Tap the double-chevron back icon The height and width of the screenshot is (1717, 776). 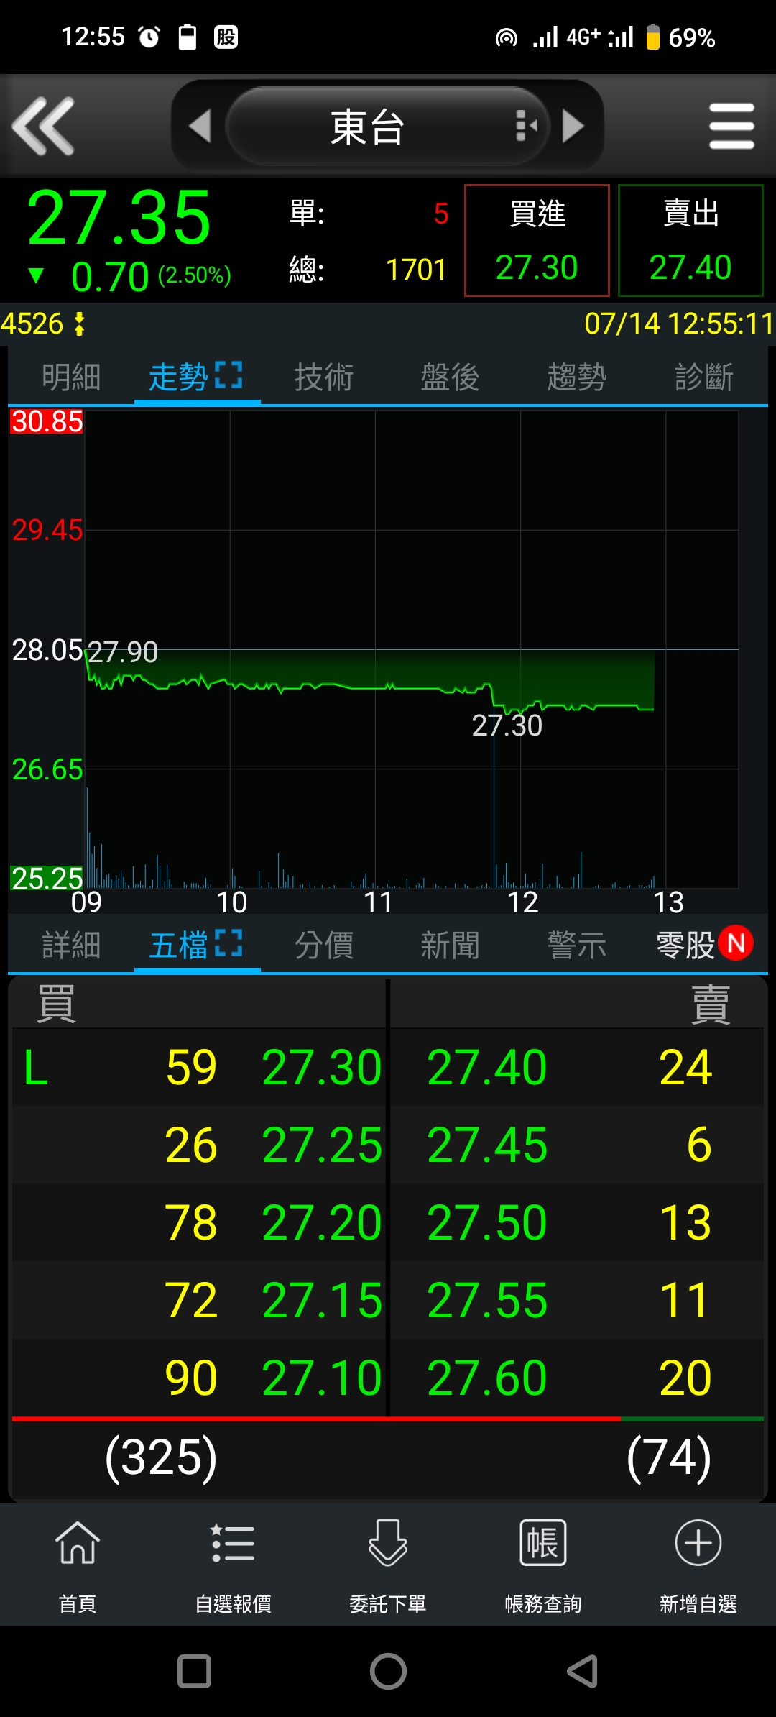[x=45, y=127]
